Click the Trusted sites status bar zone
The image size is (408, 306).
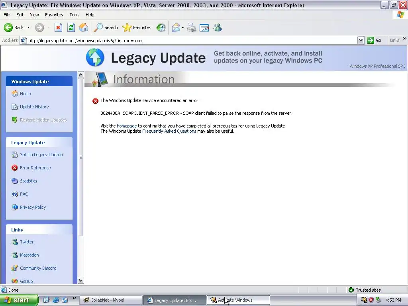[365, 290]
